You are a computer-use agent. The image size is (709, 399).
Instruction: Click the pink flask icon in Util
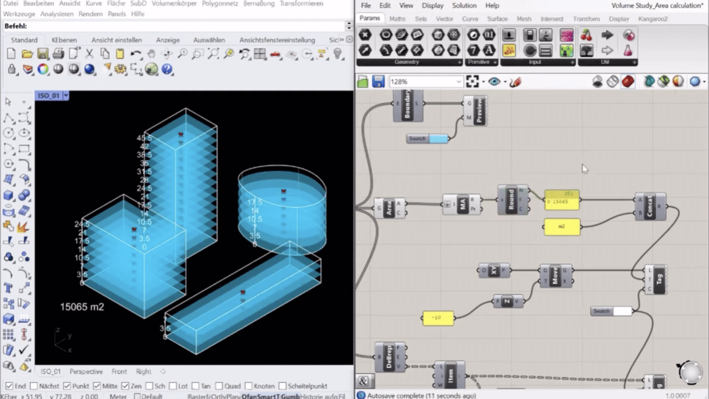point(629,51)
